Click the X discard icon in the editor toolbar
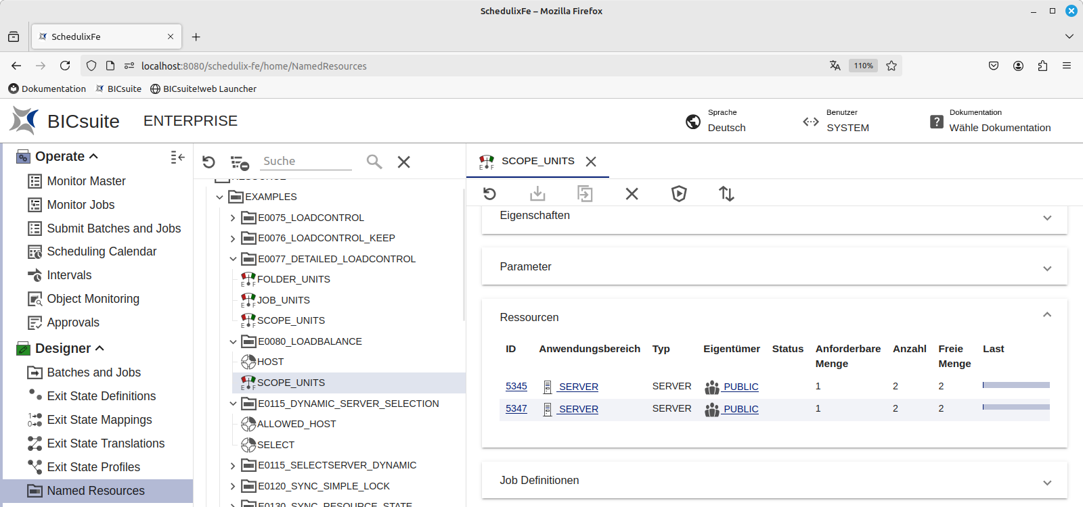 click(x=632, y=194)
